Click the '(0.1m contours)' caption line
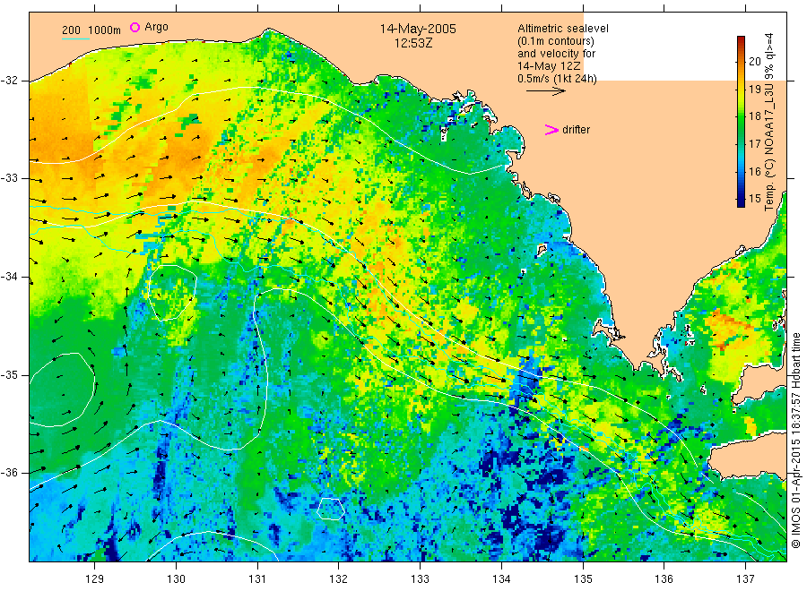Viewport: 807px width, 591px height. [x=556, y=41]
